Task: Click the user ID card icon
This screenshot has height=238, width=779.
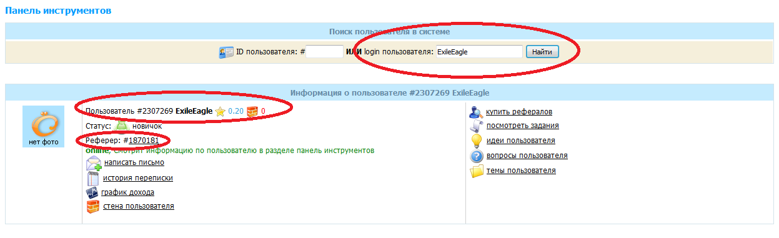Action: point(226,52)
